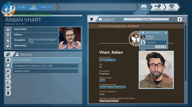Switch to the Listener tab
Viewport: 192px width, 107px height.
158,7
